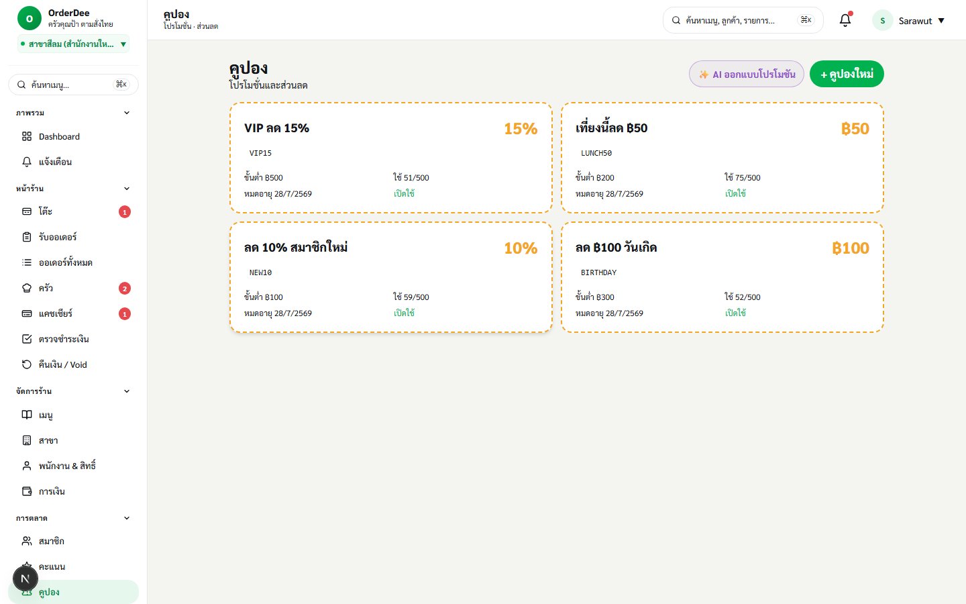The image size is (966, 604).
Task: Click the round N badge icon
Action: click(x=25, y=578)
